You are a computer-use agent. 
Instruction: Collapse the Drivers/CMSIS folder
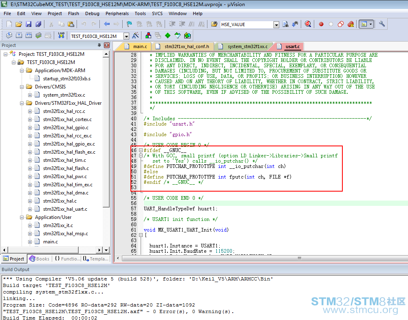(x=22, y=87)
